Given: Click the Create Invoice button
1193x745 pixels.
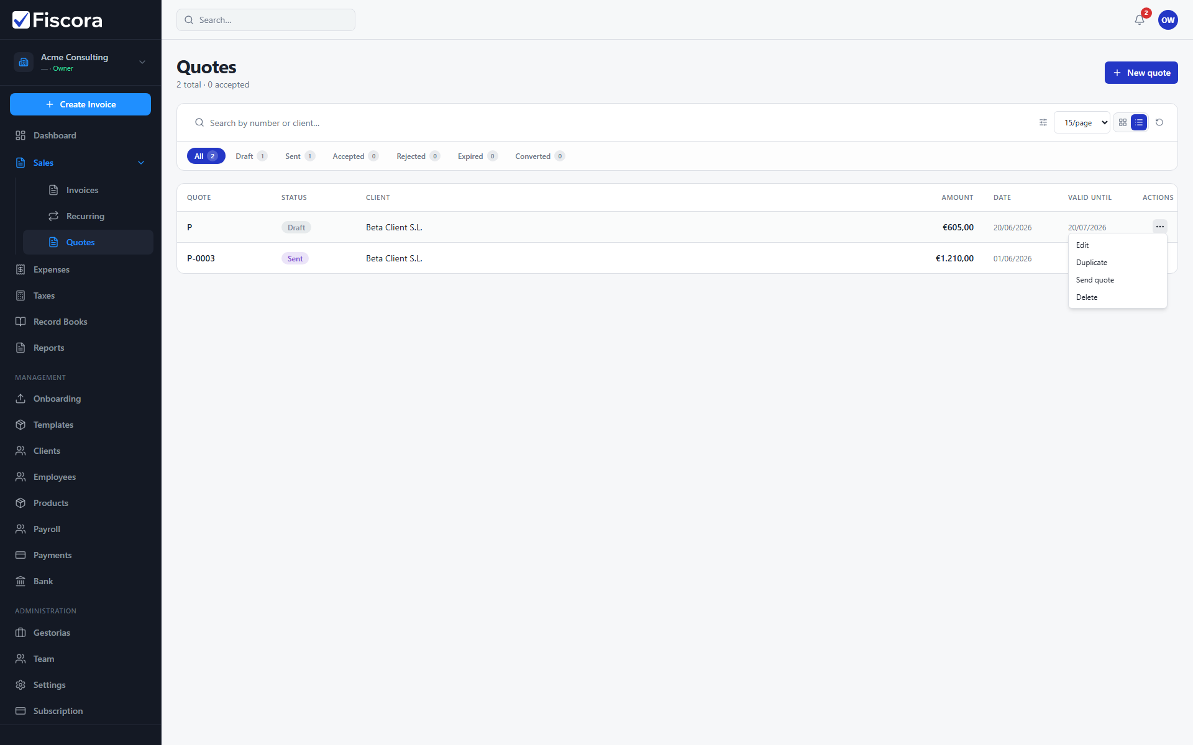Looking at the screenshot, I should point(80,104).
